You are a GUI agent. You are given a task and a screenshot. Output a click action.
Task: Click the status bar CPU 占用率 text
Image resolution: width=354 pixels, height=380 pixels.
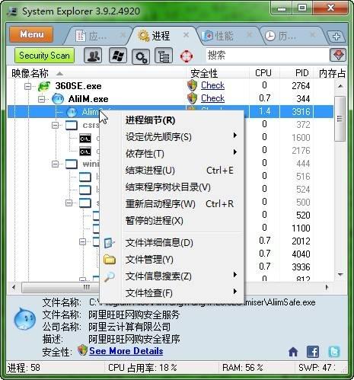(142, 368)
